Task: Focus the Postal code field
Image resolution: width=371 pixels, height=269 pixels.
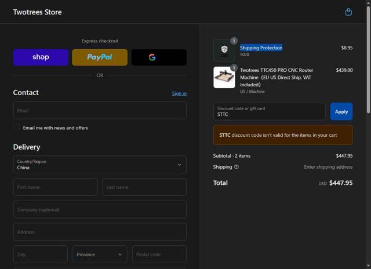Action: point(159,255)
